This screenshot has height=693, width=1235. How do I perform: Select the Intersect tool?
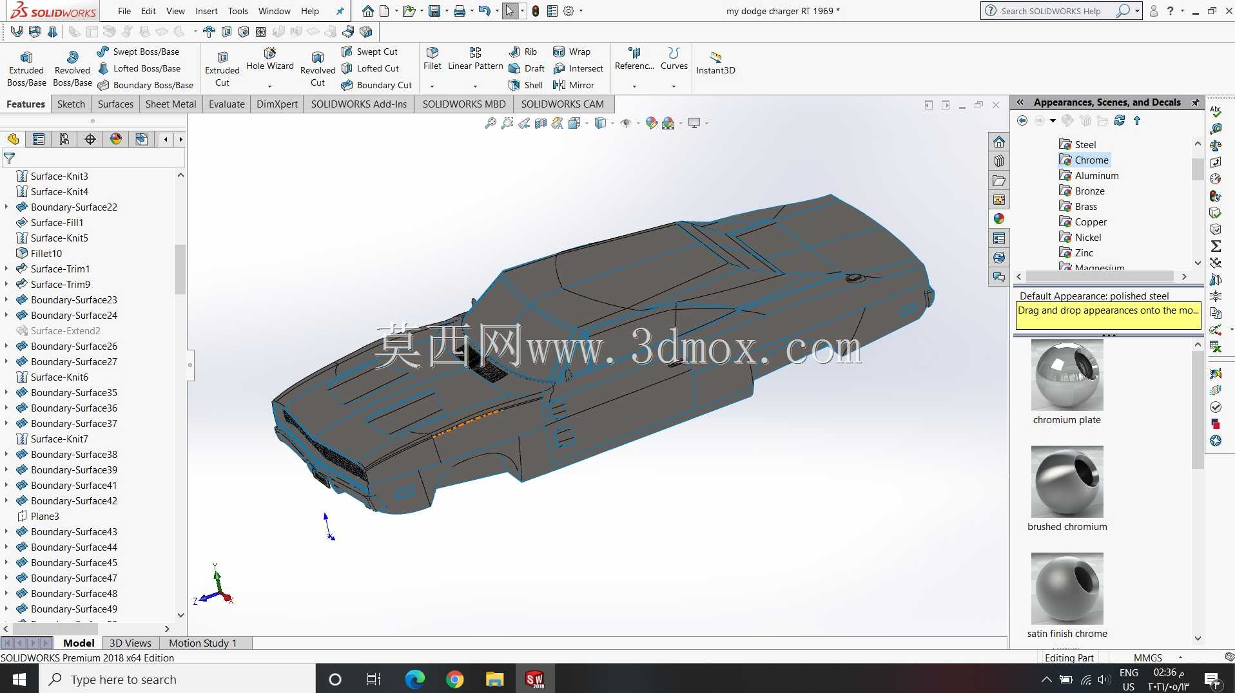(578, 68)
